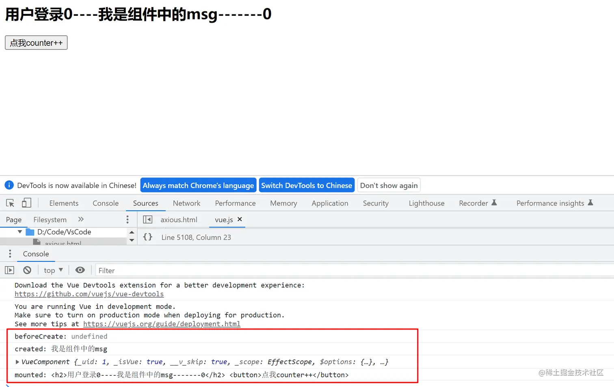Click Always match Chrome's language
The image size is (614, 387).
(x=198, y=185)
